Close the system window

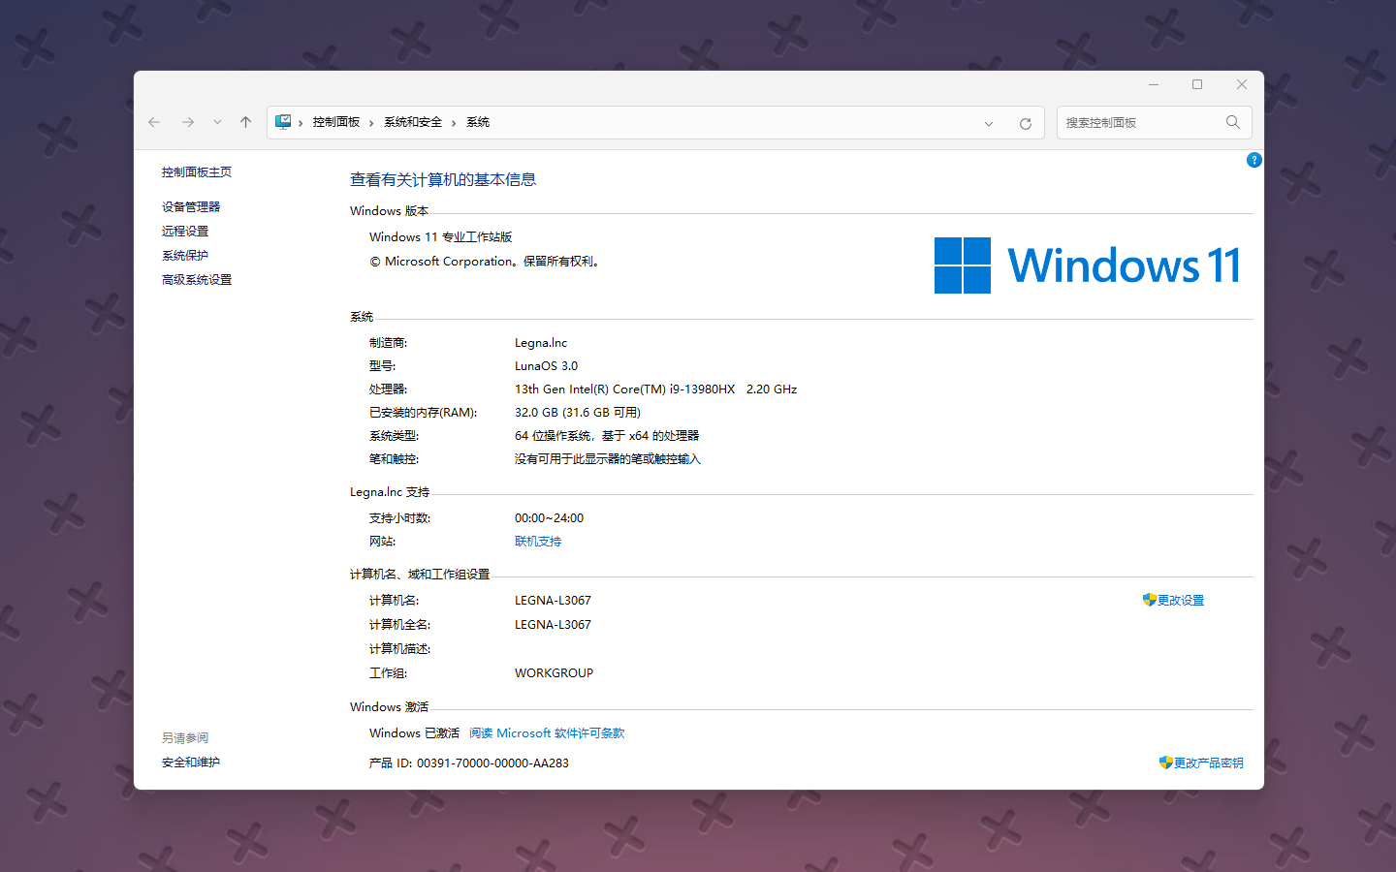point(1242,84)
